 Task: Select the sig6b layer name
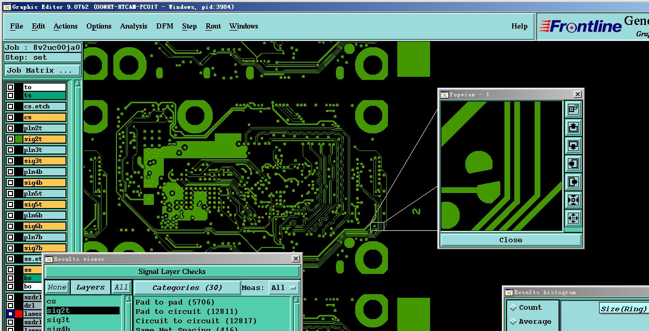point(45,226)
